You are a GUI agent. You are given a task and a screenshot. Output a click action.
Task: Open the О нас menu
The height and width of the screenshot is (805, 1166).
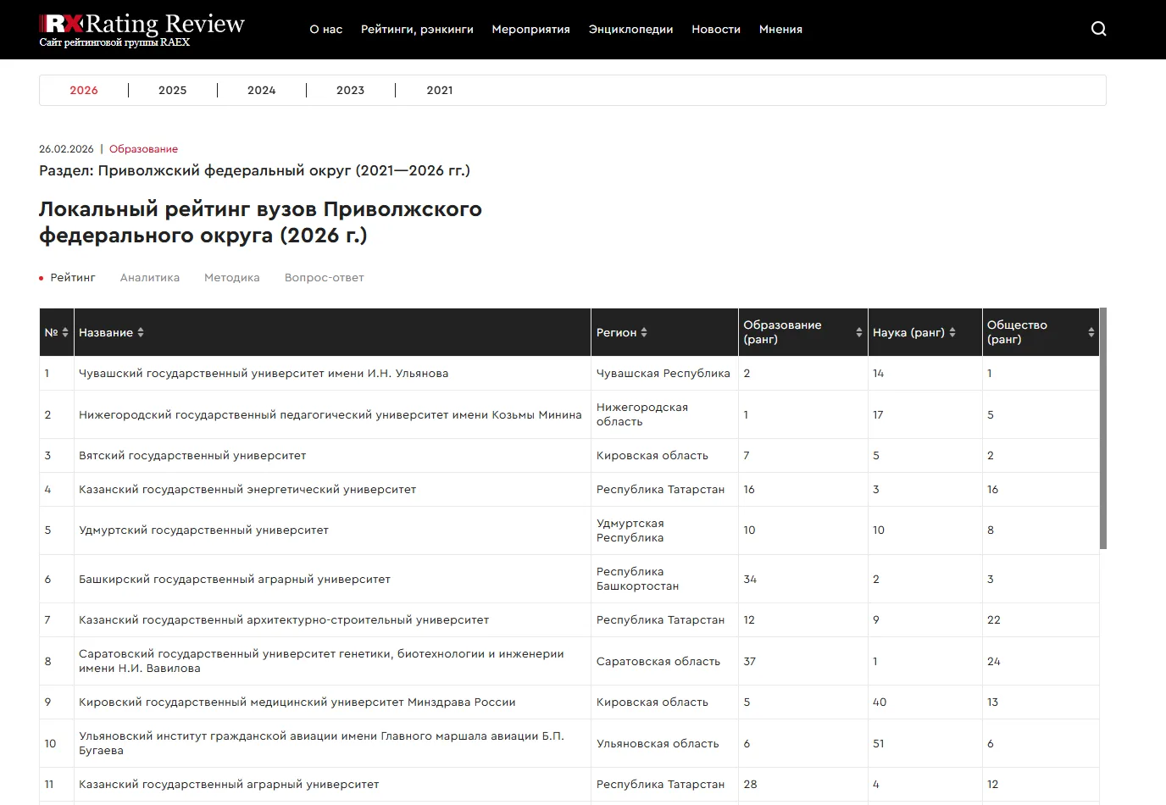(x=326, y=29)
